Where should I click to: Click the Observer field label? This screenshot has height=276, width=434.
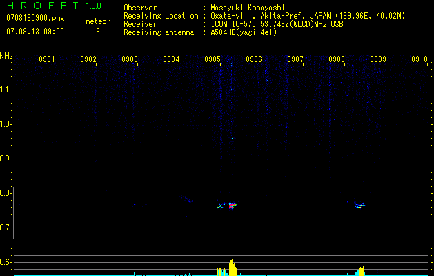pos(140,8)
